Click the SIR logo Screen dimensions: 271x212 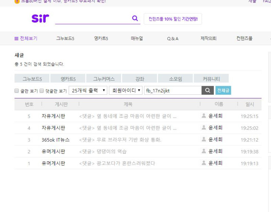(x=40, y=18)
